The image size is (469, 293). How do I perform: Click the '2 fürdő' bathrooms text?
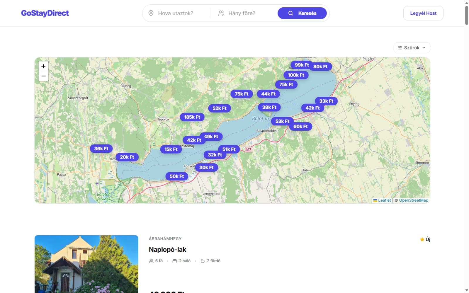pyautogui.click(x=214, y=261)
